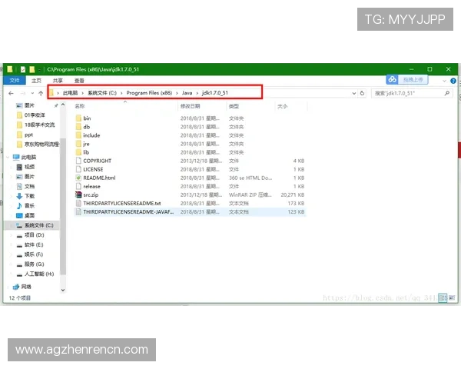461x369 pixels.
Task: Open the recent locations dropdown arrow
Action: click(31, 93)
